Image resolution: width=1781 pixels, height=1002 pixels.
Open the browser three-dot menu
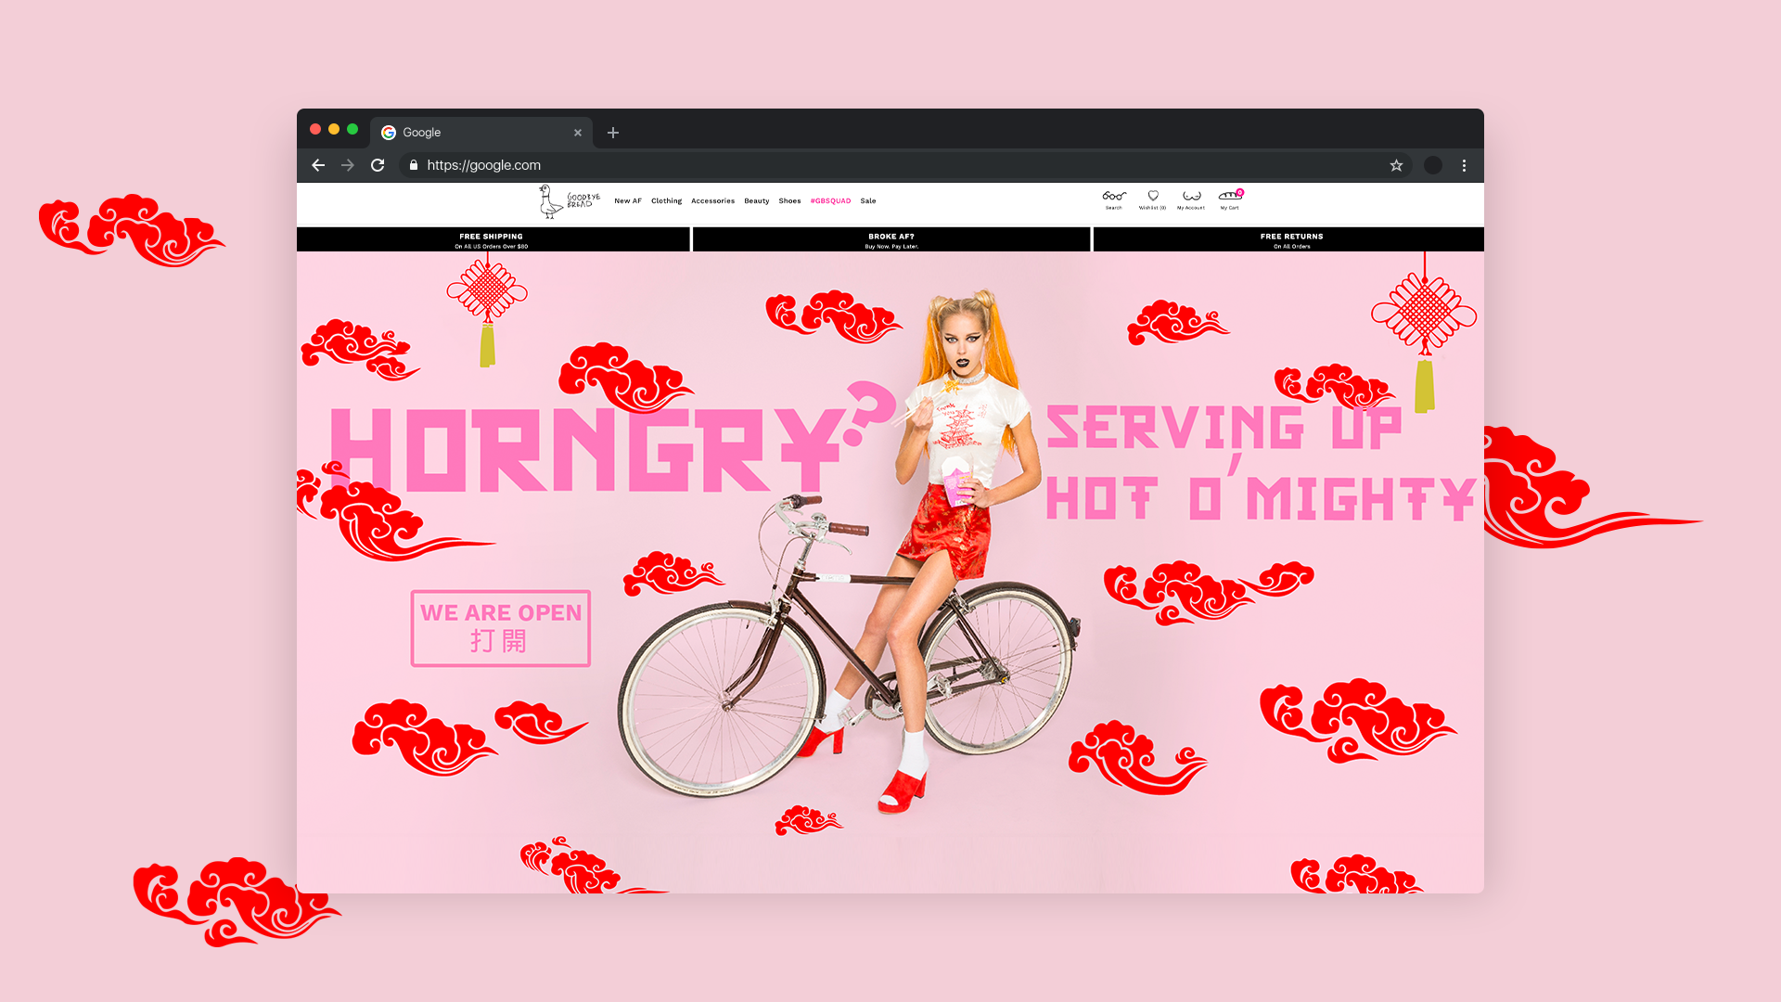(1464, 165)
